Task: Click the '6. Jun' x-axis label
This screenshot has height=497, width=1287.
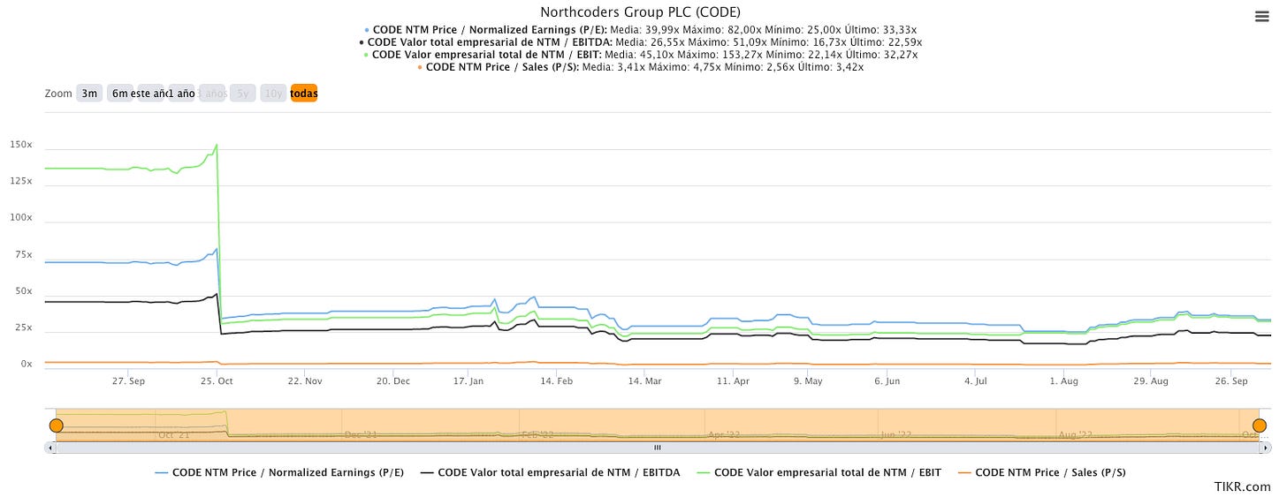Action: tap(887, 381)
